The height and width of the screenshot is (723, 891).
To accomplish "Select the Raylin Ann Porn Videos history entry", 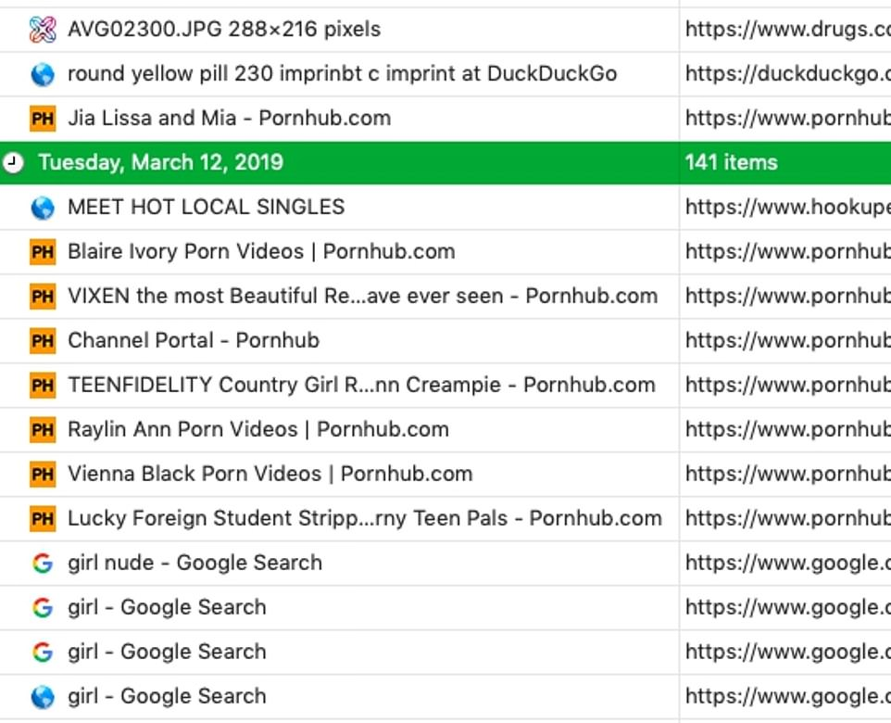I will [445, 429].
